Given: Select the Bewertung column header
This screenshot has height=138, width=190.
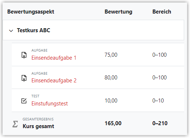Looking at the screenshot, I should [x=118, y=12].
